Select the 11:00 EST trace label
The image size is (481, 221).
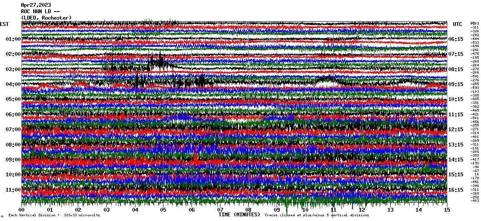tap(14, 190)
